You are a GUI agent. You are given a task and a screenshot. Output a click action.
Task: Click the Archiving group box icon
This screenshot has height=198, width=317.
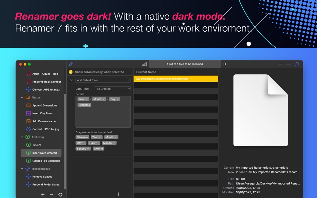tap(28, 137)
